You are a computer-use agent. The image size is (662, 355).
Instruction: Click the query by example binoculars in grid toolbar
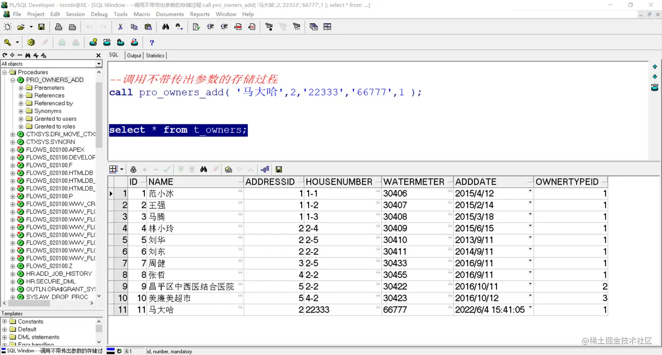[x=204, y=169]
